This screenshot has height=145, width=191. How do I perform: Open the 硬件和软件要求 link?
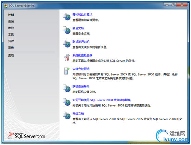[82, 15]
